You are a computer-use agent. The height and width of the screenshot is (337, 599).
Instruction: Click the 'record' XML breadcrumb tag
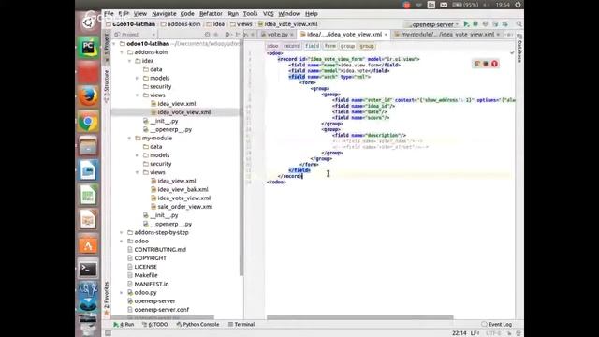(291, 46)
